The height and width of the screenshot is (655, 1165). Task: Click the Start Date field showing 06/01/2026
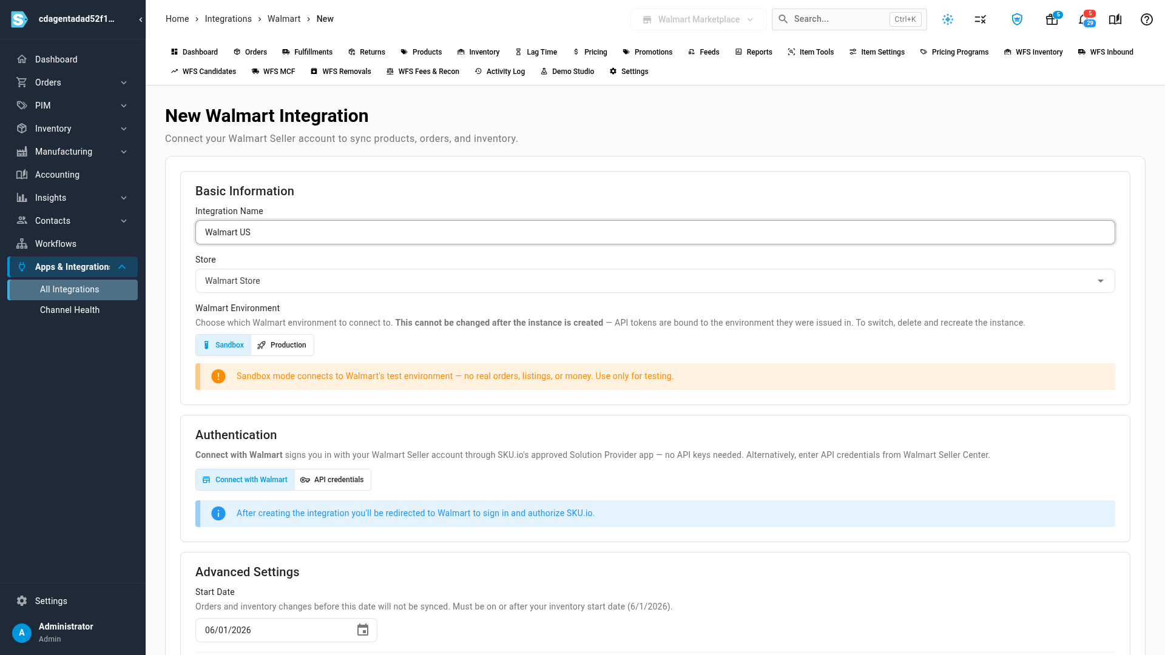(286, 630)
